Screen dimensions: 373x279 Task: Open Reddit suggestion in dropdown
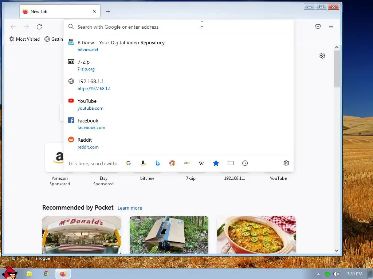(x=178, y=143)
